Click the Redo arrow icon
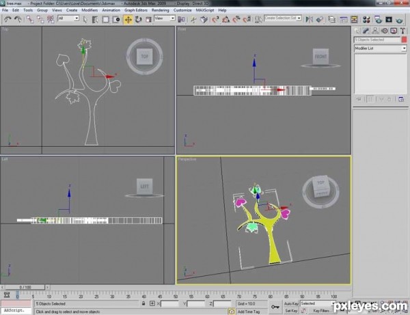The image size is (410, 315). click(x=18, y=19)
